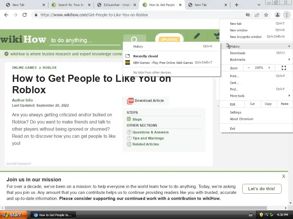293x219 pixels.
Task: Select Cast... menu entry
Action: click(256, 83)
